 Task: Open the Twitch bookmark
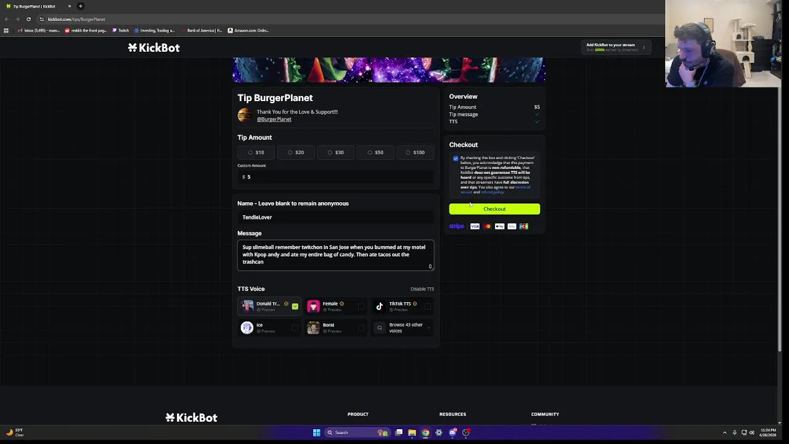121,30
